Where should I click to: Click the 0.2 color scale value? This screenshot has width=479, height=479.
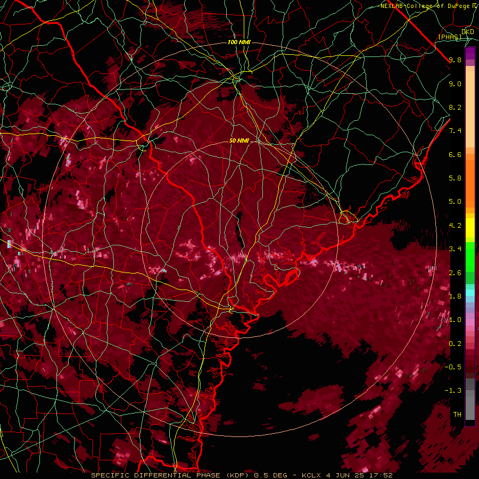[455, 344]
